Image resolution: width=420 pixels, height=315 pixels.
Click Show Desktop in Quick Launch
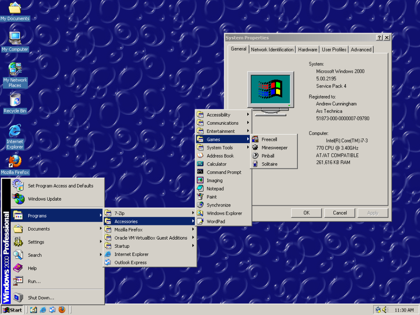coord(34,309)
